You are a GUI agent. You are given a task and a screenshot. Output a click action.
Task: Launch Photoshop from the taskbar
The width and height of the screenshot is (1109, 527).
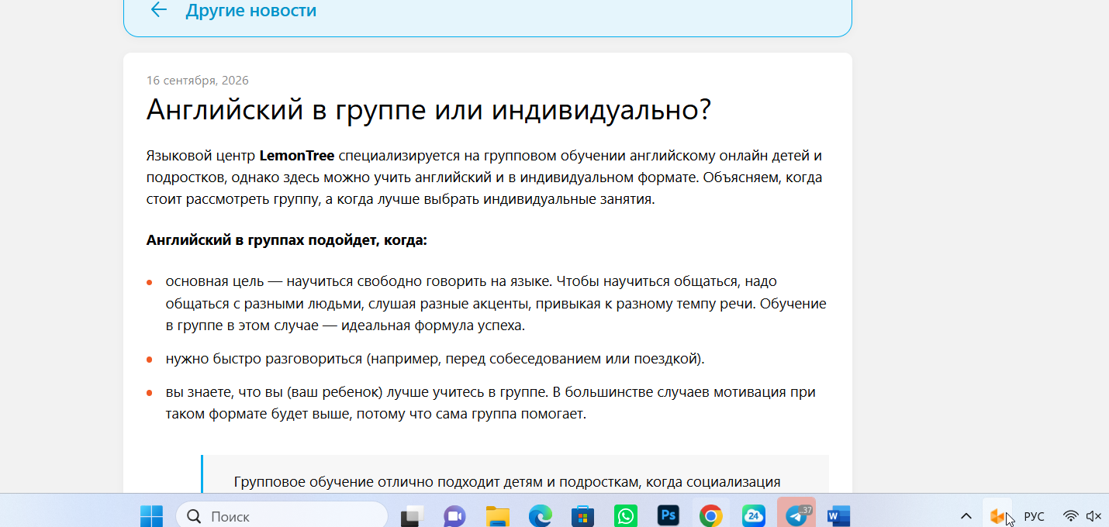pyautogui.click(x=668, y=516)
